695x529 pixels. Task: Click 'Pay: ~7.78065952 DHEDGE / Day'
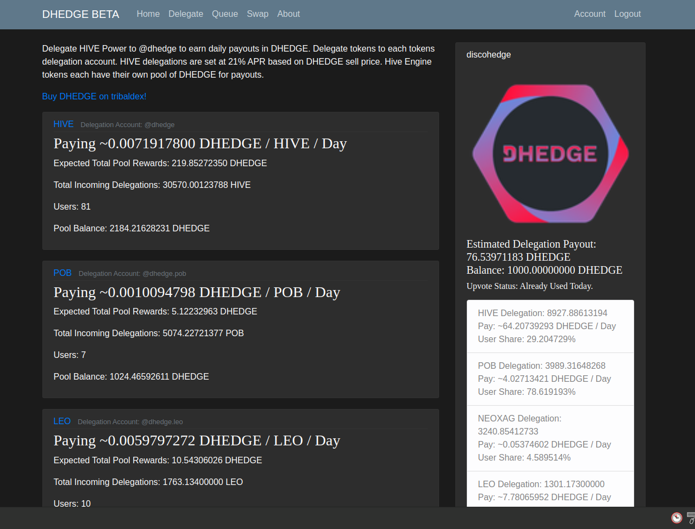tap(544, 497)
